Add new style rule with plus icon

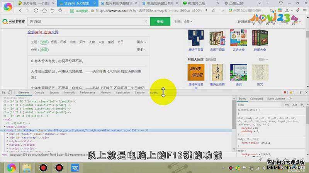[x=302, y=105]
